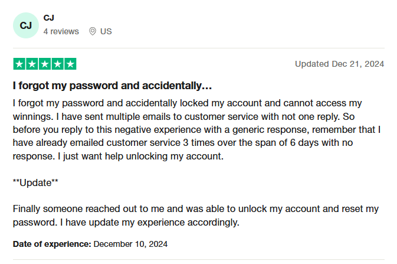Click the 'Updated Dec 21, 2024' timestamp
This screenshot has width=397, height=264.
click(340, 64)
